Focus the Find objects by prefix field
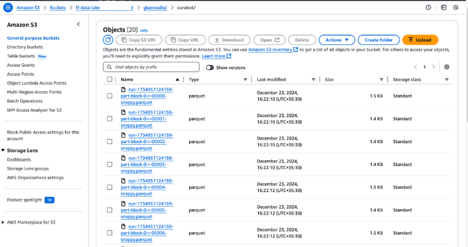This screenshot has height=247, width=468. tap(151, 67)
